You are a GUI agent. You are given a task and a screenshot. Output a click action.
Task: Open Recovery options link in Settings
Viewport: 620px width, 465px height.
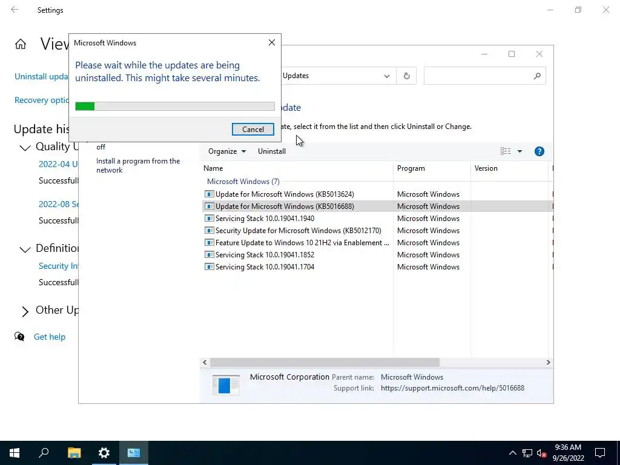click(42, 100)
